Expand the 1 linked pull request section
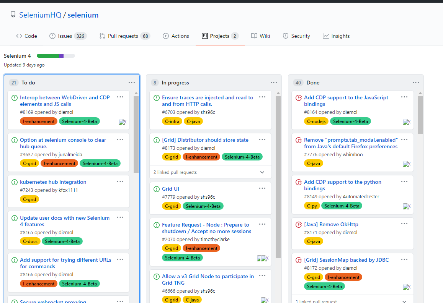The height and width of the screenshot is (303, 443). tap(352, 300)
